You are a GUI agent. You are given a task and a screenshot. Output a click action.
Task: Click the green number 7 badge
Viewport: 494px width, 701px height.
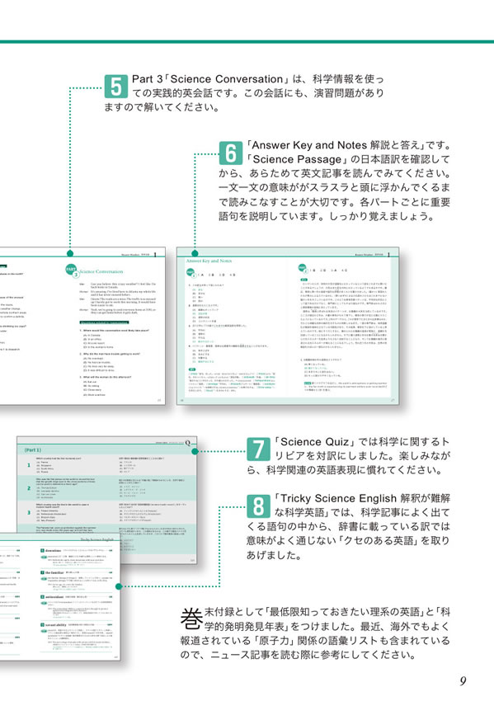pyautogui.click(x=258, y=449)
